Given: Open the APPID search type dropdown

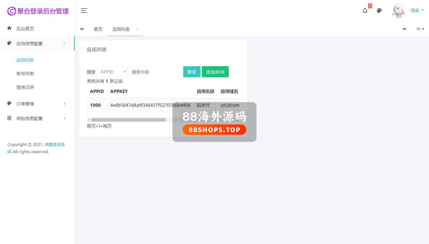Looking at the screenshot, I should (x=112, y=72).
